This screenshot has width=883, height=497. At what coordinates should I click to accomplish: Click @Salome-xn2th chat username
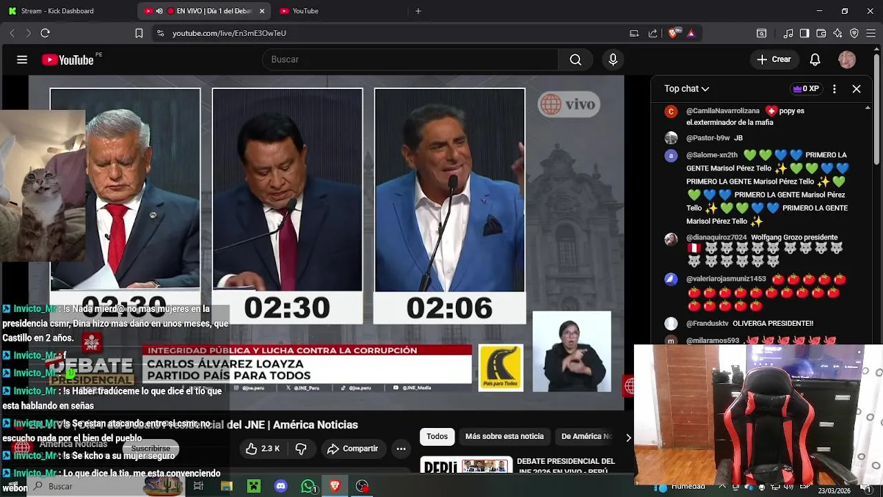(x=712, y=155)
